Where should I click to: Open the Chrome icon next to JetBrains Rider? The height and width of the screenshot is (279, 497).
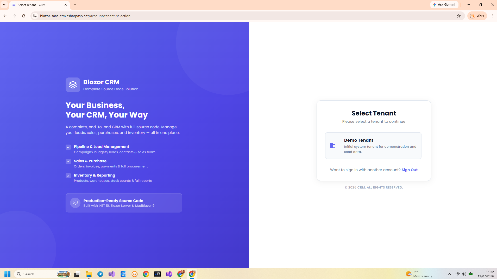[x=146, y=274]
